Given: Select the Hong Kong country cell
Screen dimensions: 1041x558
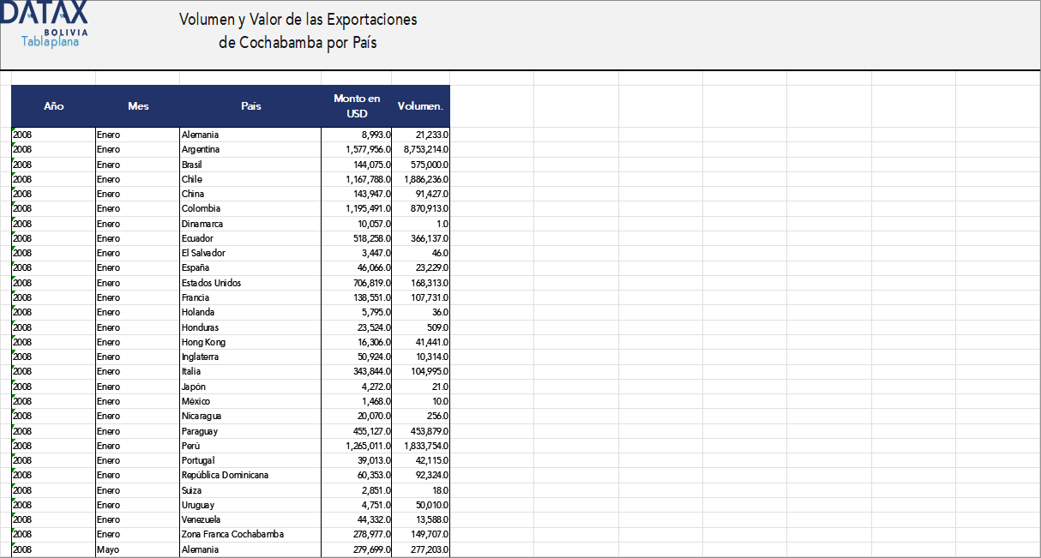Looking at the screenshot, I should coord(250,342).
